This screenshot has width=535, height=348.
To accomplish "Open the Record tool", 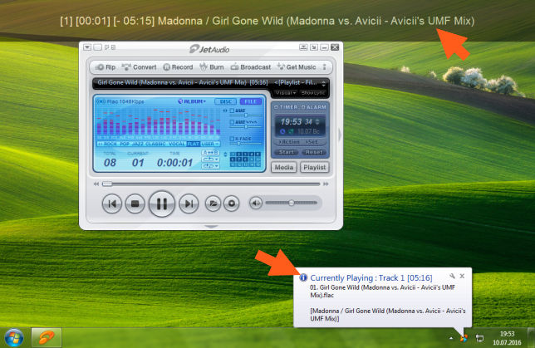I will coord(178,67).
